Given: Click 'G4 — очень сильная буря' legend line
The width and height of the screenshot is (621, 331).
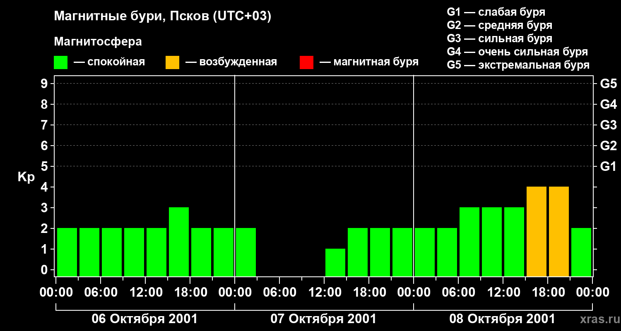Looking at the screenshot, I should (x=517, y=52).
